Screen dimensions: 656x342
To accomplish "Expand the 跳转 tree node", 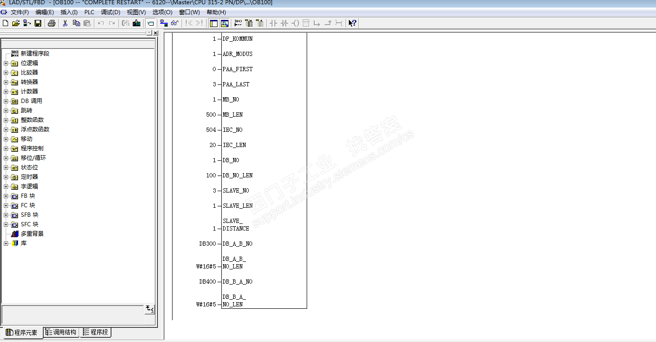I will click(x=6, y=111).
